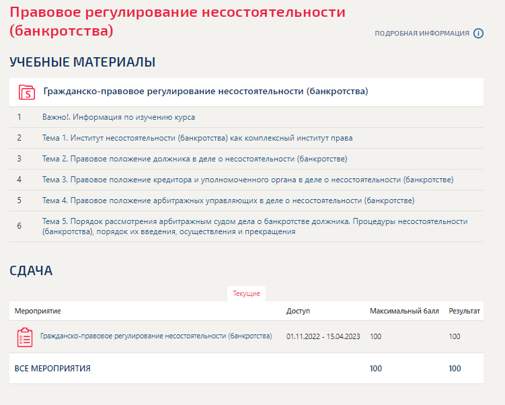Click the folder icon in the Учебные материалы header

tap(26, 92)
